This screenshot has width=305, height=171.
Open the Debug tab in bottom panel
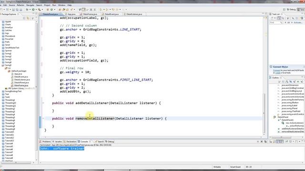(x=110, y=142)
